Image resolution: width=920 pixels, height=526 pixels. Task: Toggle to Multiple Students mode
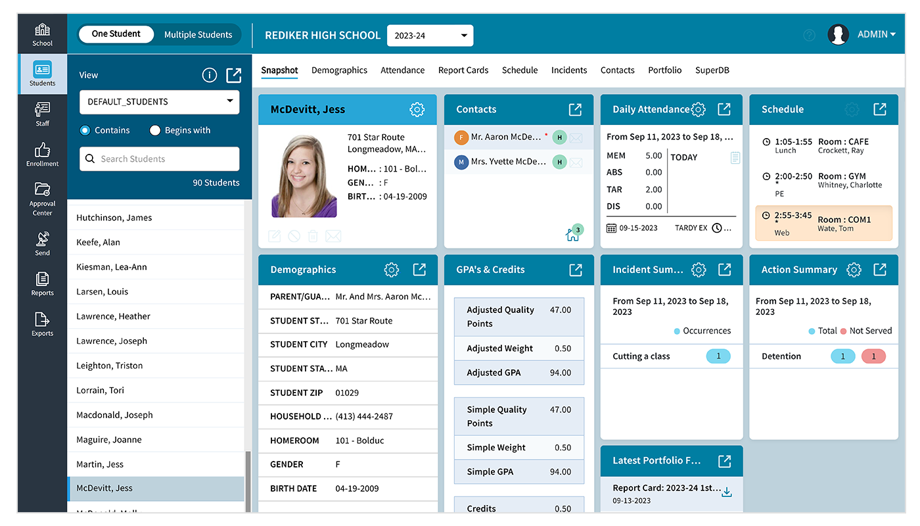pyautogui.click(x=198, y=34)
